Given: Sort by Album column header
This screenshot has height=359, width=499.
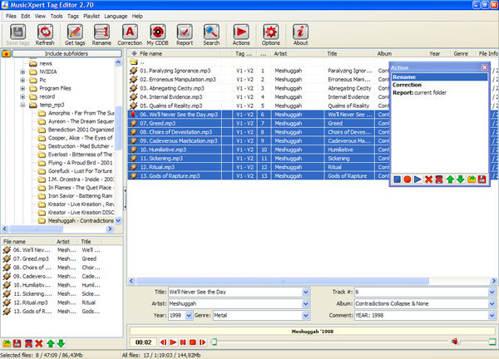Looking at the screenshot, I should [x=400, y=53].
